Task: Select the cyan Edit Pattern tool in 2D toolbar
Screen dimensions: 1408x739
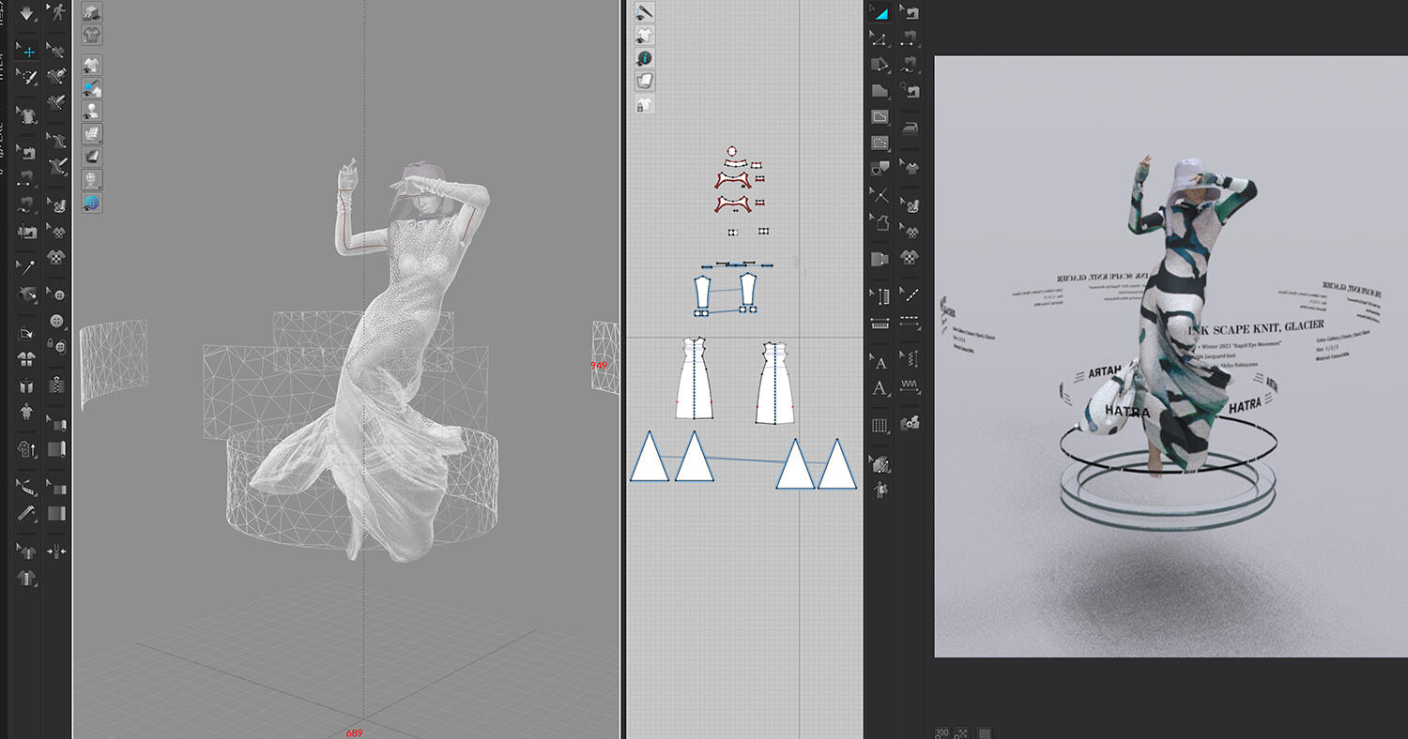Action: (x=880, y=13)
